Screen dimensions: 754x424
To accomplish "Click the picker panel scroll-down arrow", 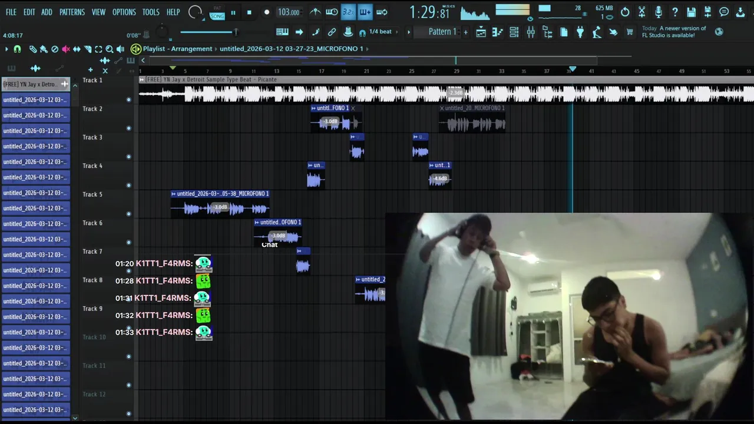I will (75, 418).
